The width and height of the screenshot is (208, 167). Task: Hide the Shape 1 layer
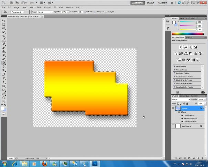(173, 108)
